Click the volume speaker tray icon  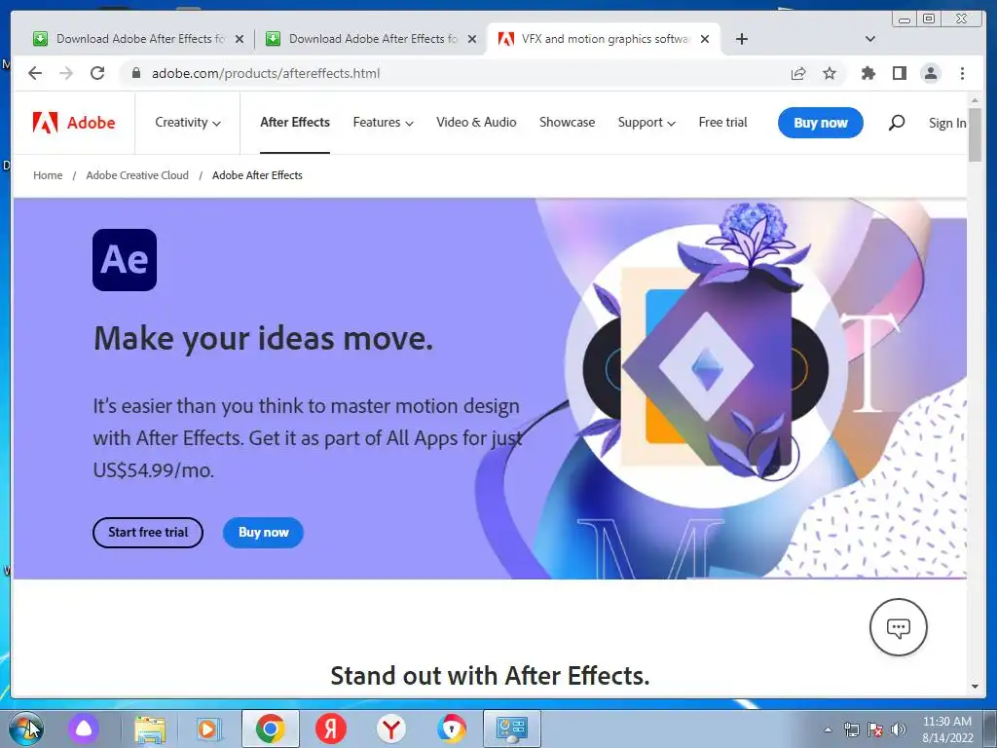899,729
